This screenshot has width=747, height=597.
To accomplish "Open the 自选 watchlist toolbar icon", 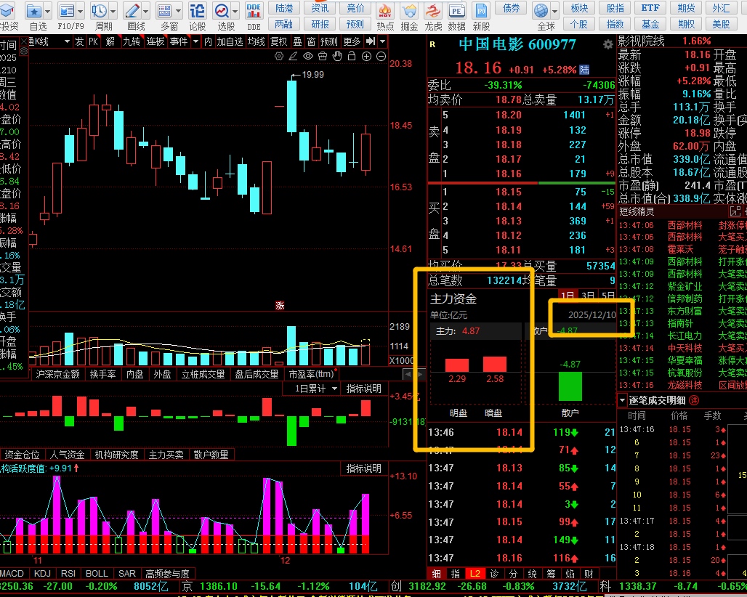I will click(x=34, y=10).
